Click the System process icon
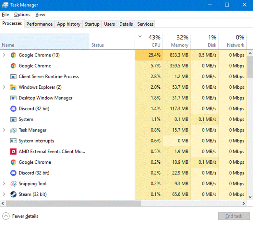 pos(13,119)
